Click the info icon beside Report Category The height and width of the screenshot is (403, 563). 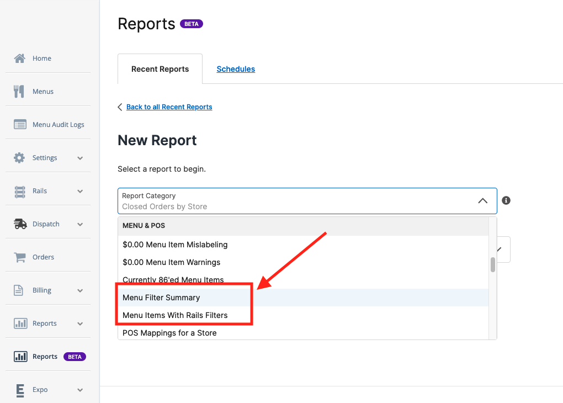click(506, 200)
